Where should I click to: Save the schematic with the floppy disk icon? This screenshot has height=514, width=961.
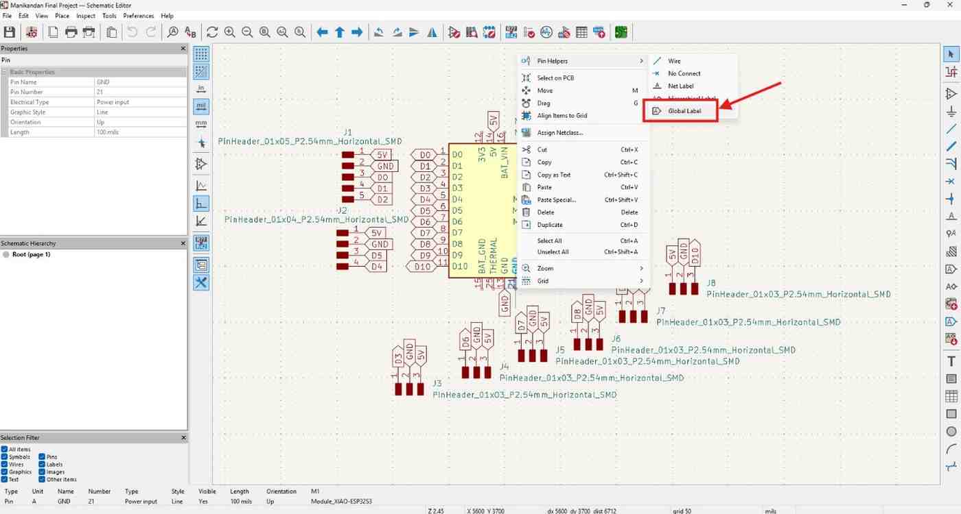10,32
